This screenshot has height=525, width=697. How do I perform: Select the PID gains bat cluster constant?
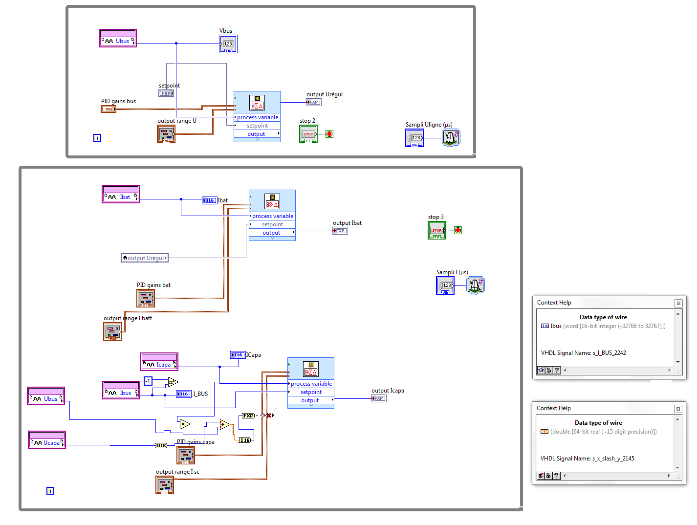pos(146,298)
